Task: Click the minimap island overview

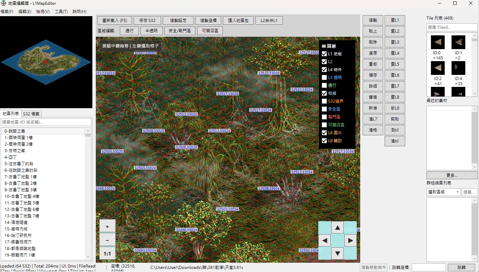Action: (x=46, y=62)
